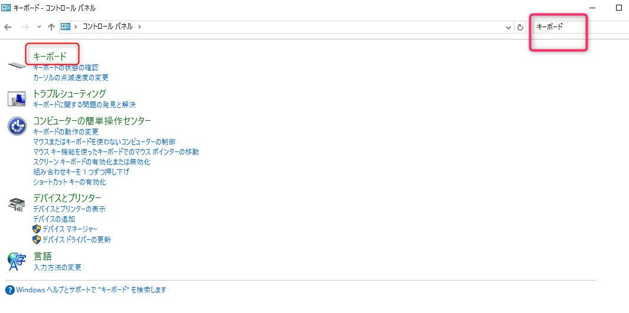Click the Devices and Printers icon
The width and height of the screenshot is (629, 313).
(17, 204)
